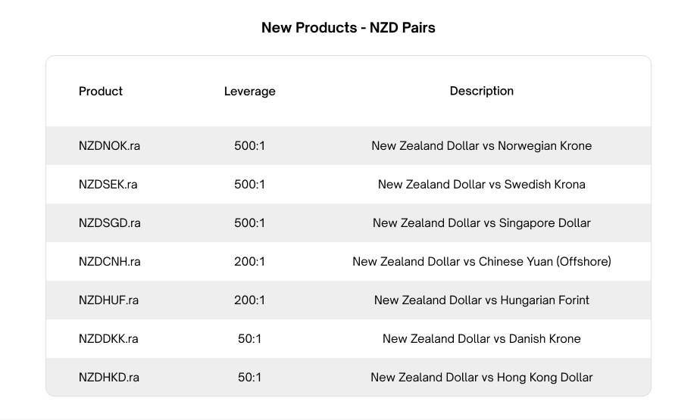This screenshot has height=420, width=697.
Task: Click "New Zealand Dollar vs Swedish Krona" description
Action: click(x=481, y=185)
